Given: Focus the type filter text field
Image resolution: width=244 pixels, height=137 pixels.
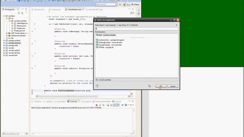Looking at the screenshot, I should [x=136, y=29].
